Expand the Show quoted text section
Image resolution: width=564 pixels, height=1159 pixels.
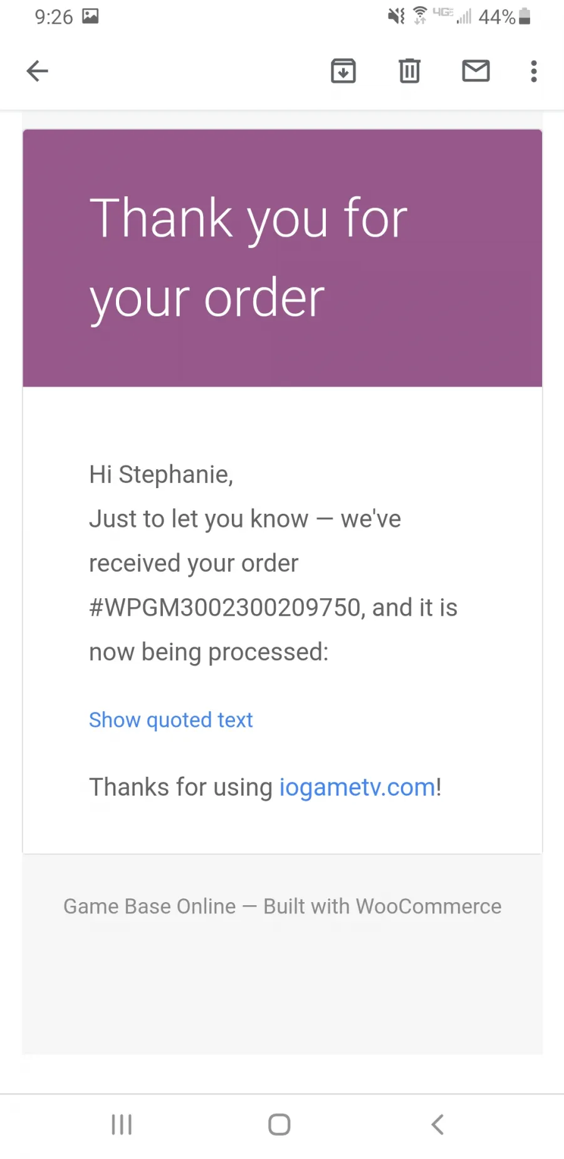coord(170,720)
